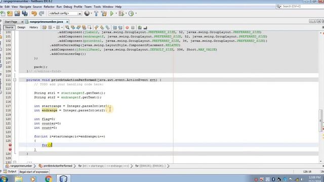This screenshot has width=324, height=182.
Task: Click Find Previous Occurrence icon
Action: pos(73,27)
